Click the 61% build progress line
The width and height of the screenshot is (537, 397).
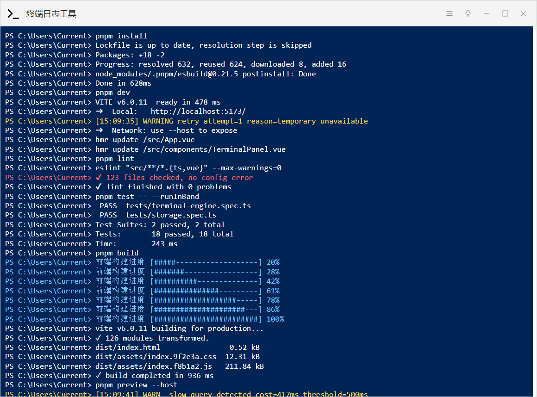(187, 291)
